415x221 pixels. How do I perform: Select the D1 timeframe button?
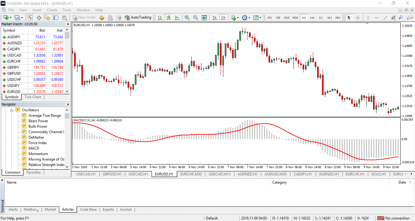point(321,18)
